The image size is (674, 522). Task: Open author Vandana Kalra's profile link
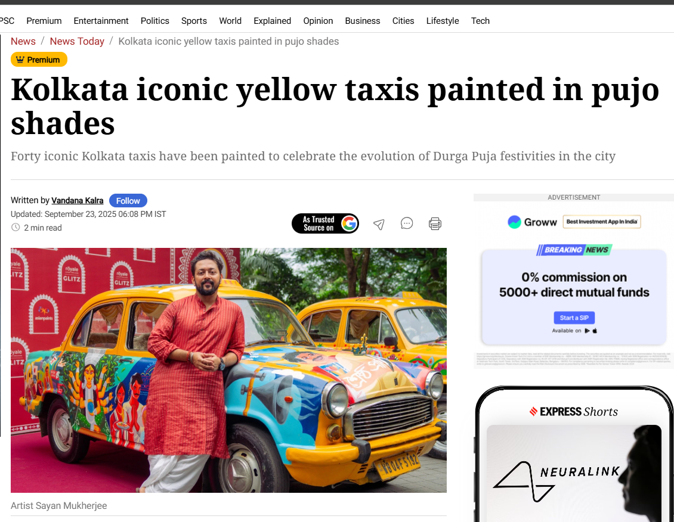78,200
